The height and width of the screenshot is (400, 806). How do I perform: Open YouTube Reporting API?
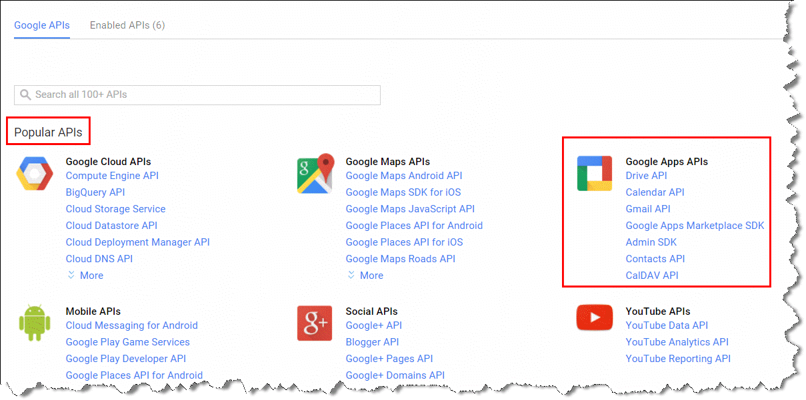pyautogui.click(x=679, y=359)
